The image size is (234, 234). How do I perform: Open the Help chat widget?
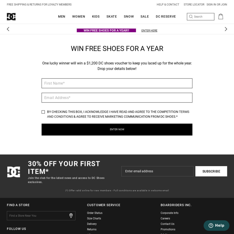[216, 225]
